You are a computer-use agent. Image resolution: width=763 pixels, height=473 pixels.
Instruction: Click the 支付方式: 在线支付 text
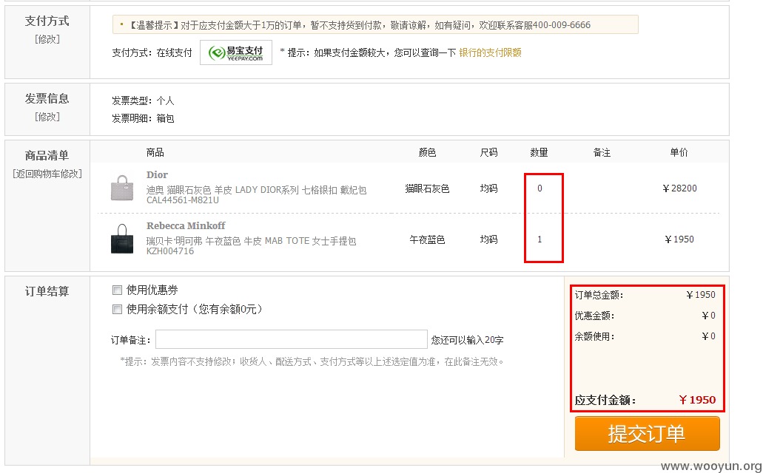tap(152, 52)
